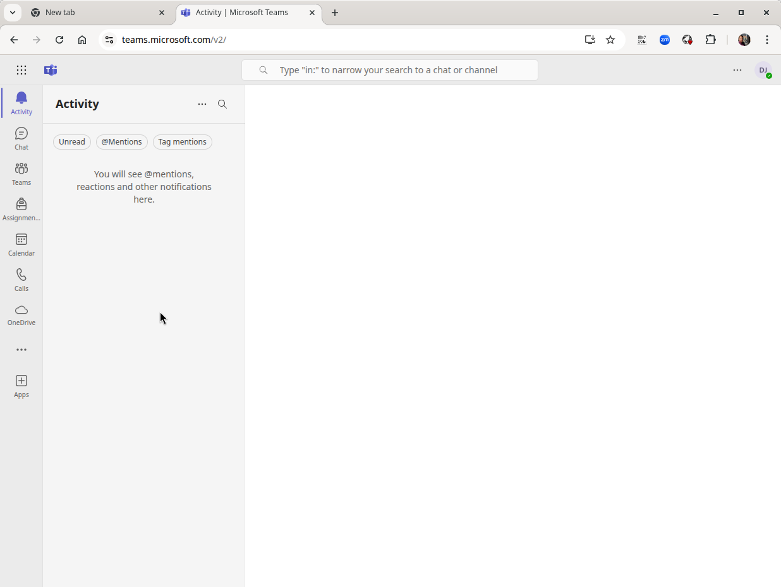Screen dimensions: 781x587
Task: Click the search icon in Activity pane
Action: pos(222,104)
